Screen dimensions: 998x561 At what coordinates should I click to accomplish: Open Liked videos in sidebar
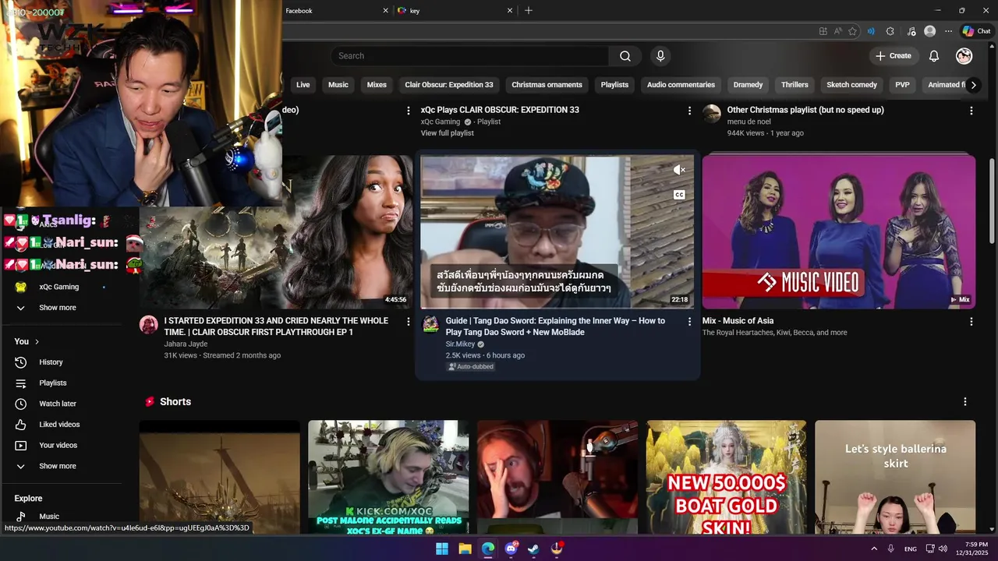tap(59, 425)
